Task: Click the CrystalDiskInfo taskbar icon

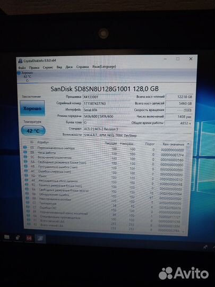Action: pos(40,239)
